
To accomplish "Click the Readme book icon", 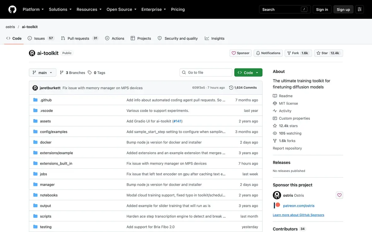I will tap(275, 96).
